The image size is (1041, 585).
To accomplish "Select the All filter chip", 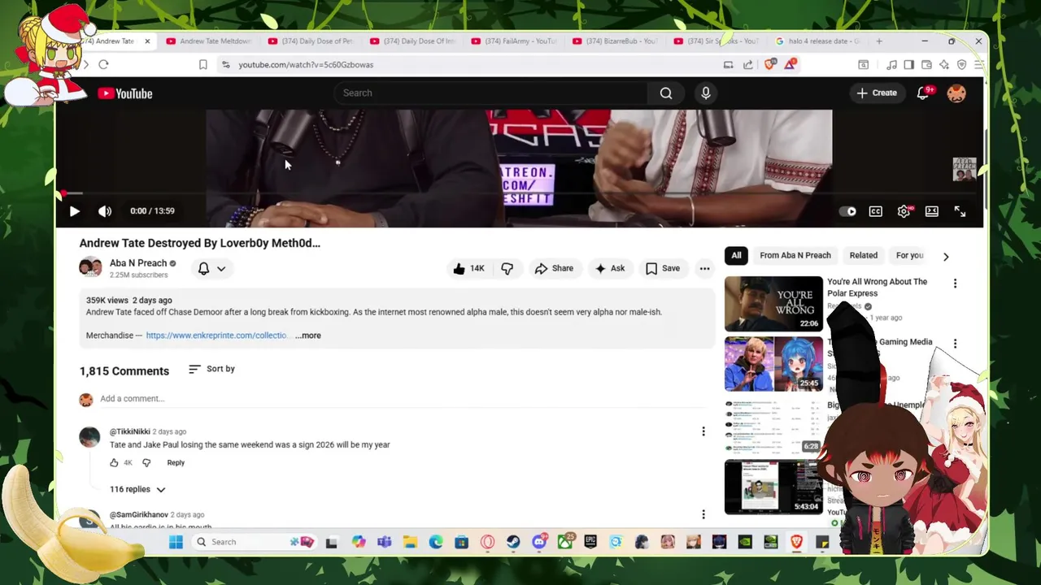I will point(736,255).
